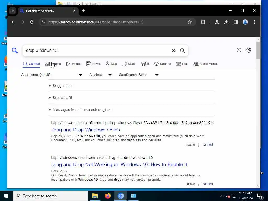Open SearXNG preferences gear
This screenshot has height=201, width=268.
tap(249, 50)
